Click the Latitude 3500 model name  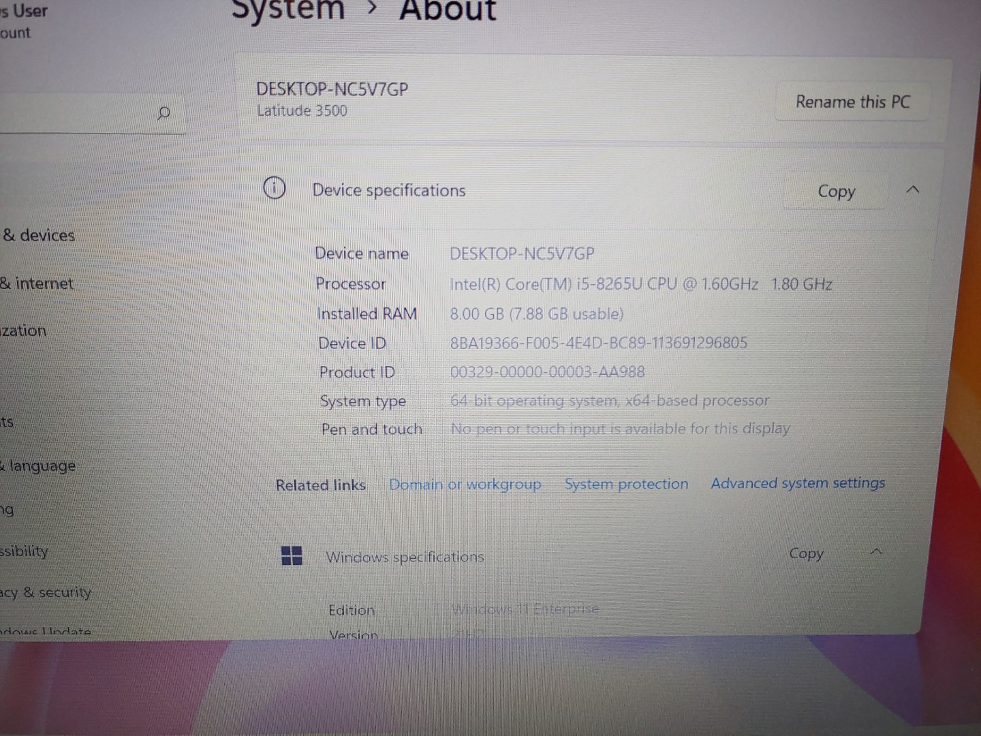point(302,110)
